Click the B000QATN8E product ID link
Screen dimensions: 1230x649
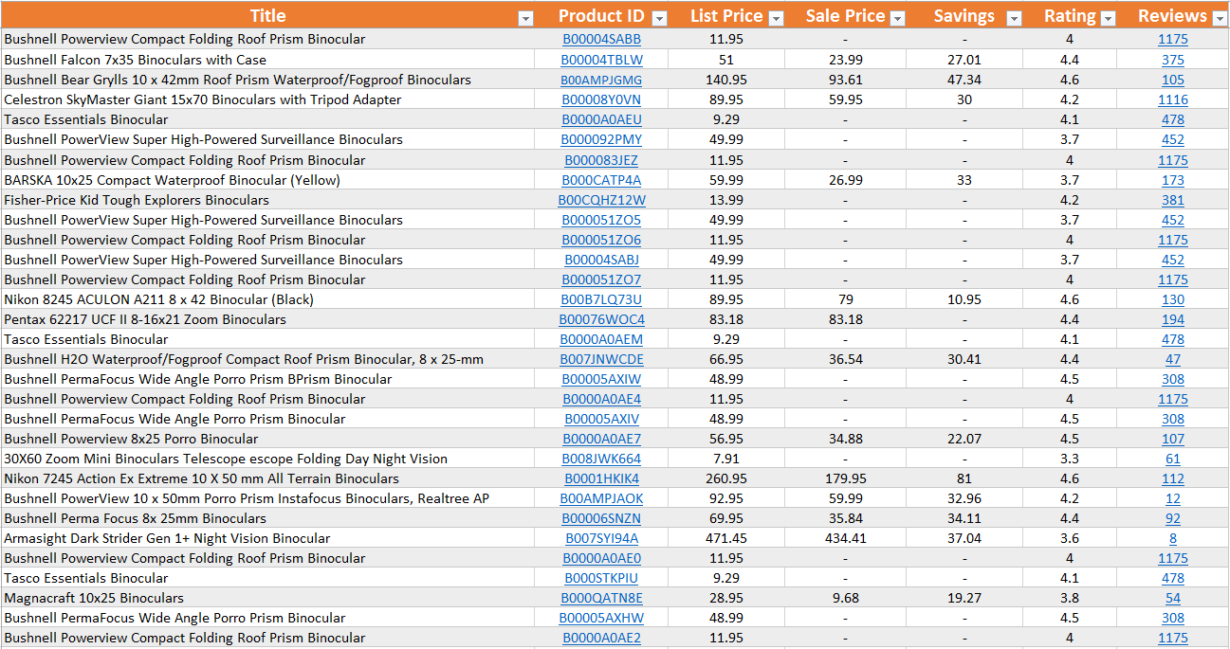(602, 598)
